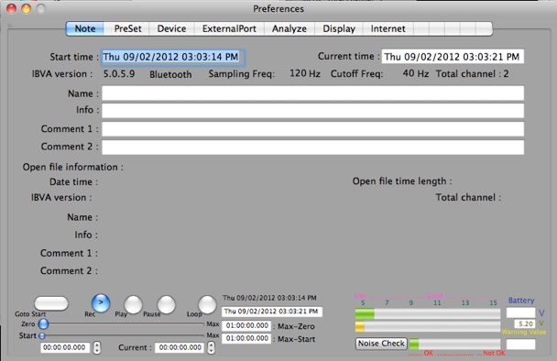557x361 pixels.
Task: Click the stepper beside the Current field
Action: click(211, 347)
